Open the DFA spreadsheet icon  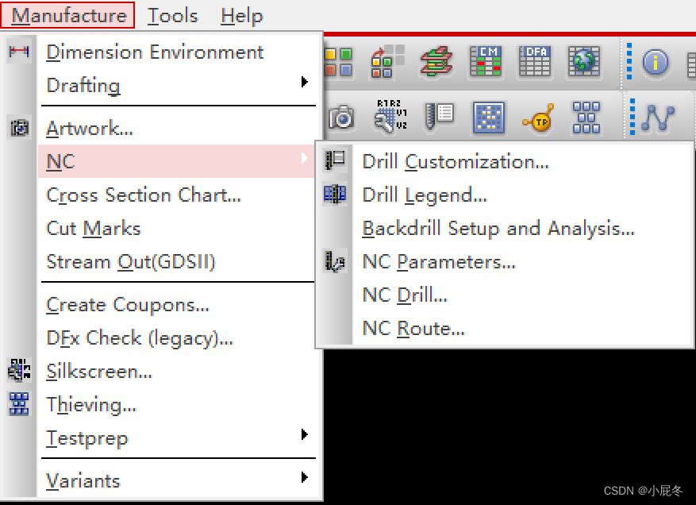535,61
